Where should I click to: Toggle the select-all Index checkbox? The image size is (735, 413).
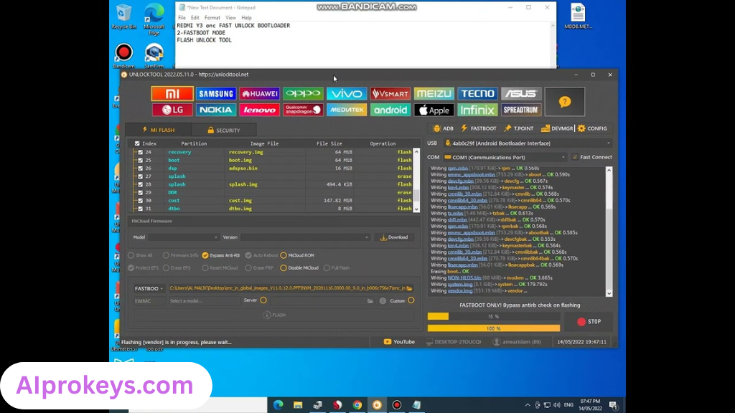point(137,143)
